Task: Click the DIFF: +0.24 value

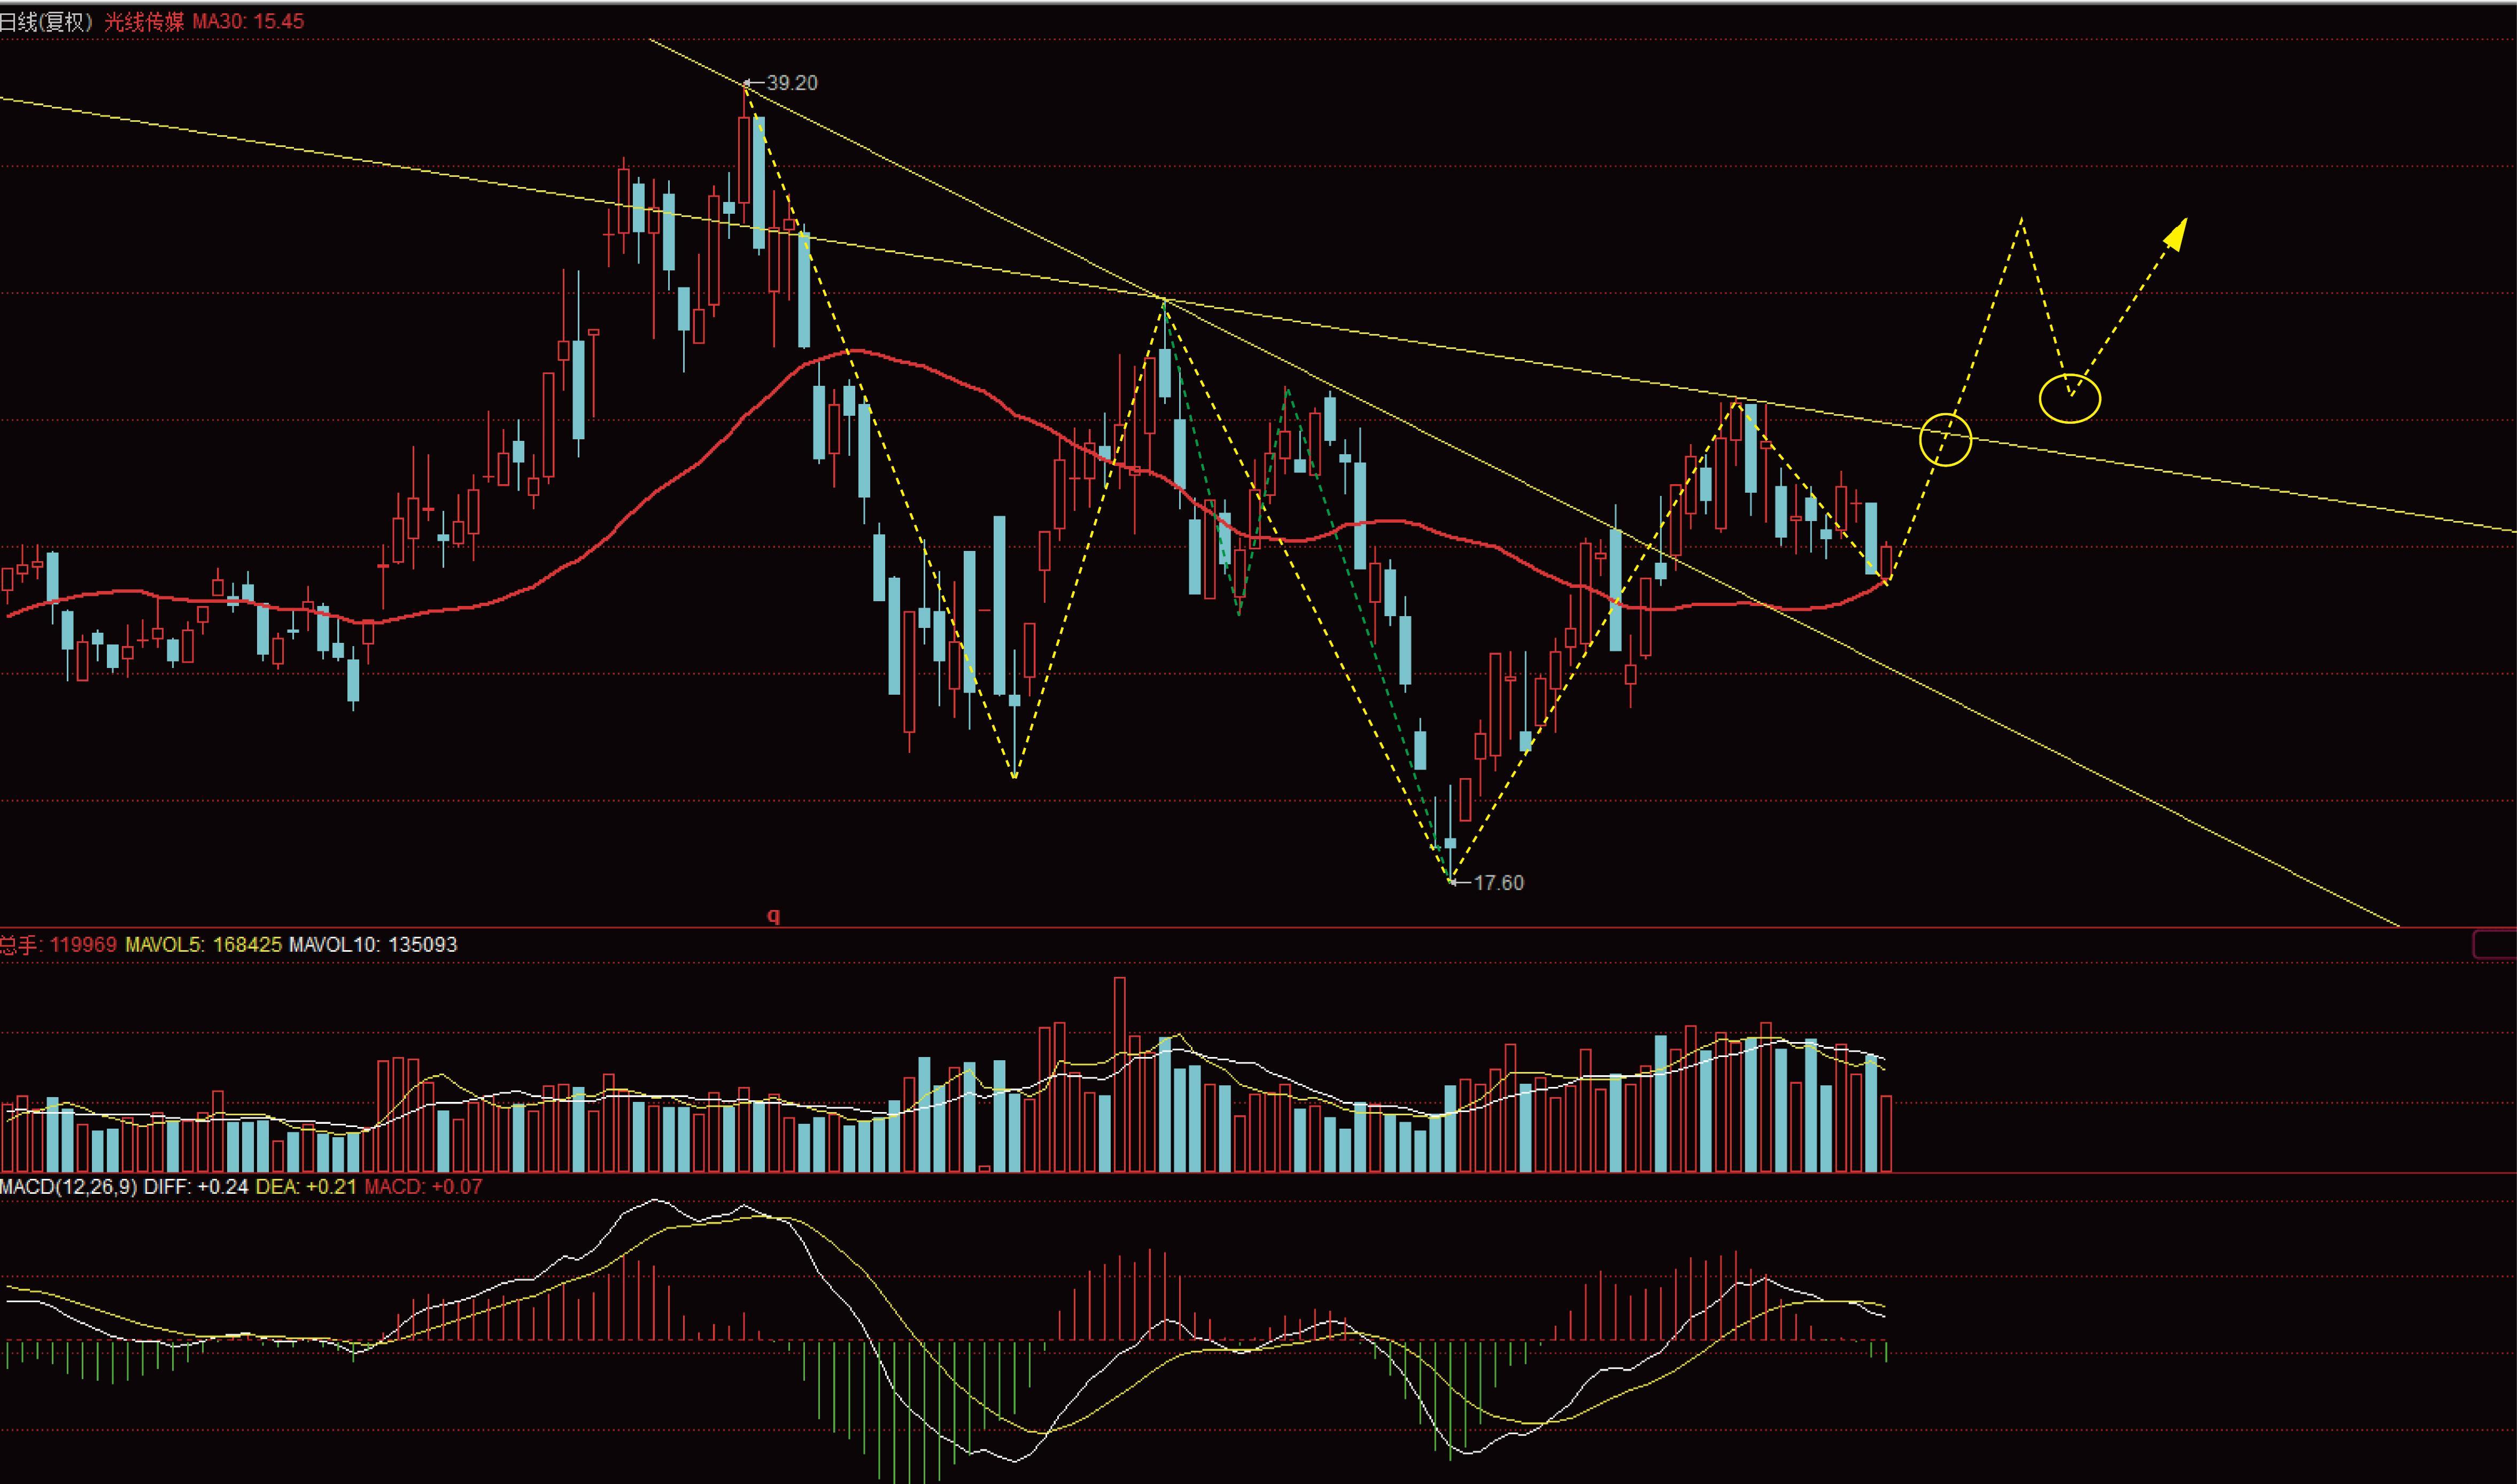Action: [x=196, y=1188]
